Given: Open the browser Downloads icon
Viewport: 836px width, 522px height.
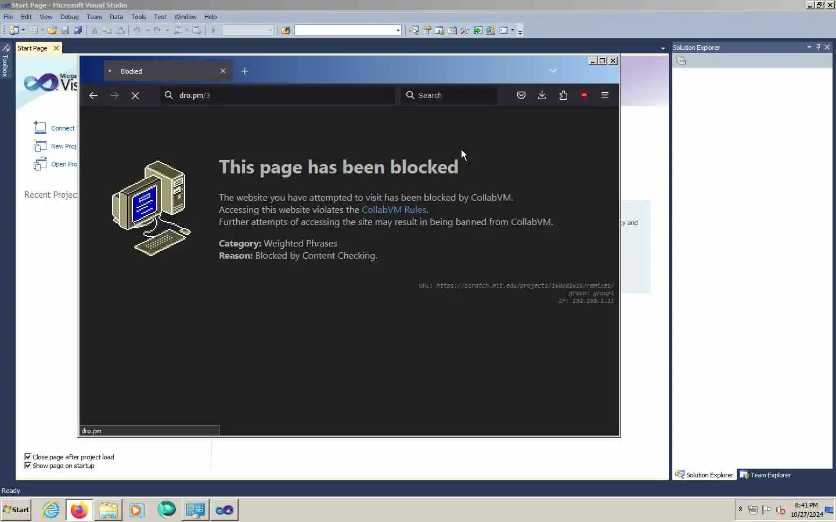Looking at the screenshot, I should [542, 95].
